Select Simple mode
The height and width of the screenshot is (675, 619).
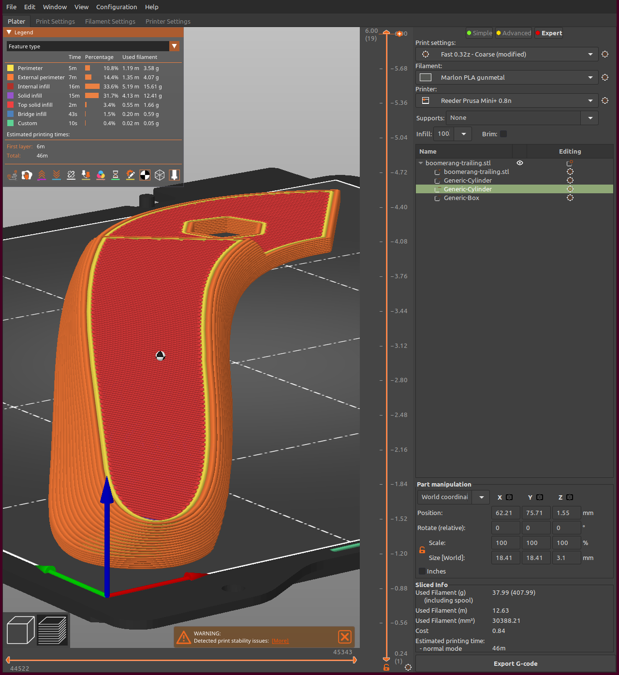(479, 33)
